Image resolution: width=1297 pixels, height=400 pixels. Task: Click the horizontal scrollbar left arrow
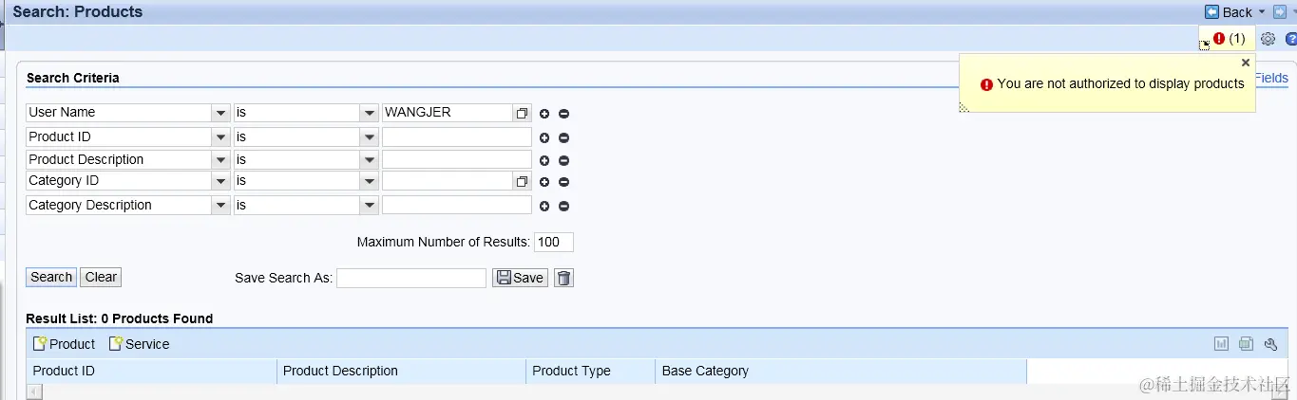coord(34,392)
